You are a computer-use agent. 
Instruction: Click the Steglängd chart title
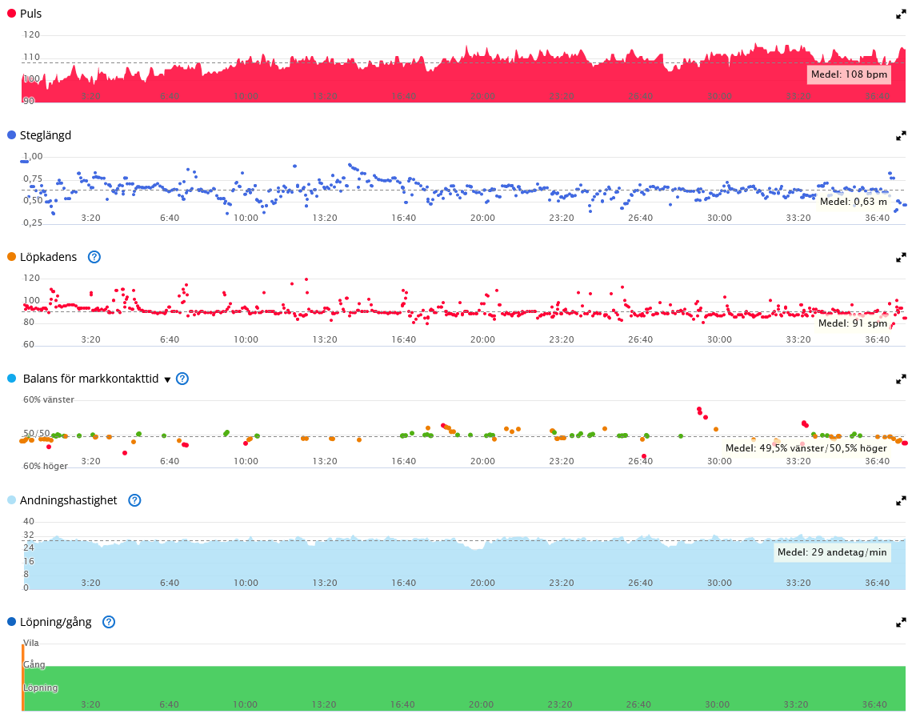(x=46, y=135)
